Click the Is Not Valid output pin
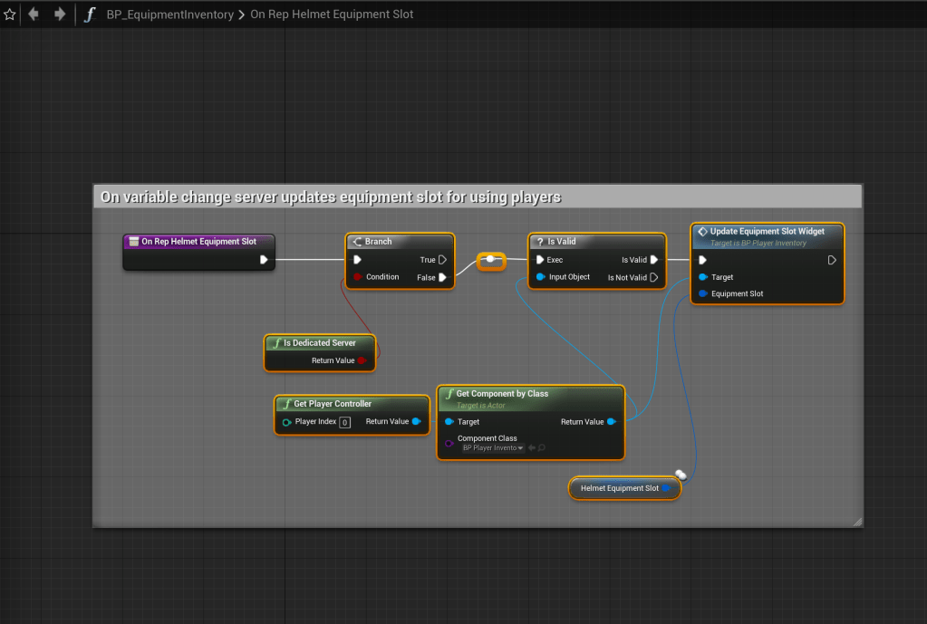Image resolution: width=927 pixels, height=624 pixels. pos(654,277)
